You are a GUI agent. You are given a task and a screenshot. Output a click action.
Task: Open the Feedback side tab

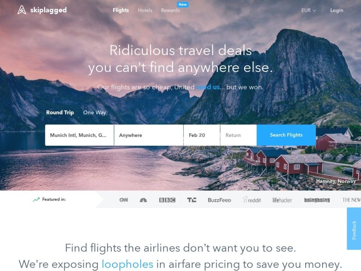(x=354, y=229)
